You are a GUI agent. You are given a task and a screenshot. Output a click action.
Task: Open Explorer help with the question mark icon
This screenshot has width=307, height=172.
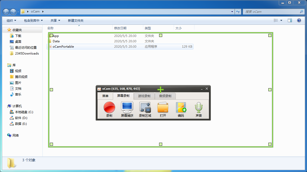click(299, 20)
